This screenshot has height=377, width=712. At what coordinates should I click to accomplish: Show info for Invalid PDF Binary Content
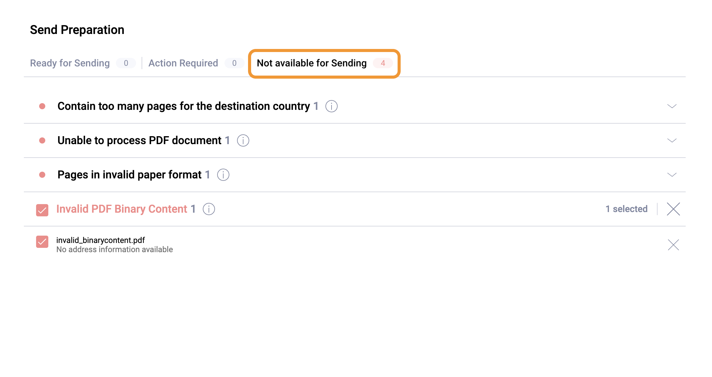(209, 209)
